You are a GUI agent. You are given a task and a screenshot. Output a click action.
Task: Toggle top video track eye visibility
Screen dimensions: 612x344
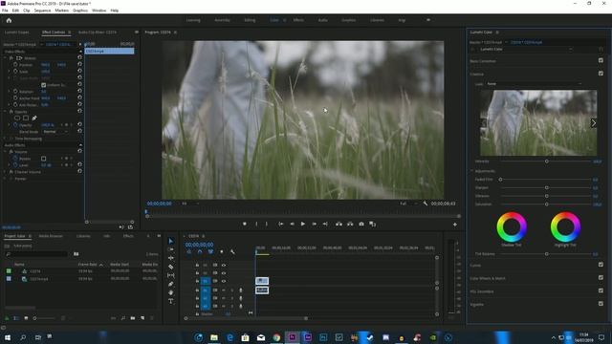pyautogui.click(x=224, y=265)
